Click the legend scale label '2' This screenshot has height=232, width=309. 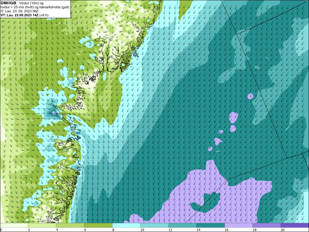click(x=29, y=230)
